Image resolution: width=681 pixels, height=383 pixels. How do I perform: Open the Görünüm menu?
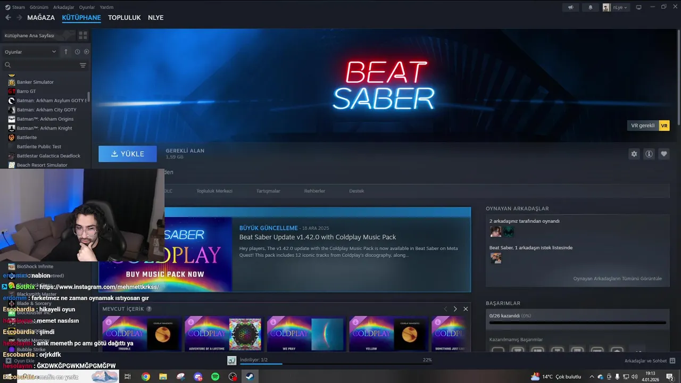pyautogui.click(x=39, y=7)
